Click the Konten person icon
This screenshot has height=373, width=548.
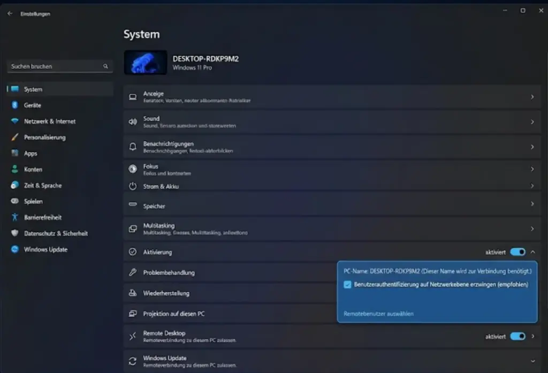(x=14, y=169)
